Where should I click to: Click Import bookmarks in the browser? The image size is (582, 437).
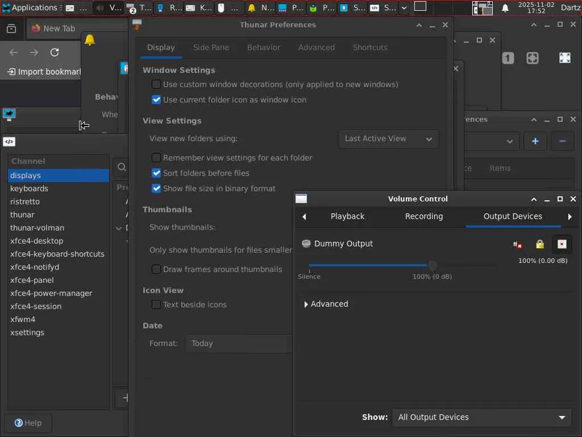point(44,72)
